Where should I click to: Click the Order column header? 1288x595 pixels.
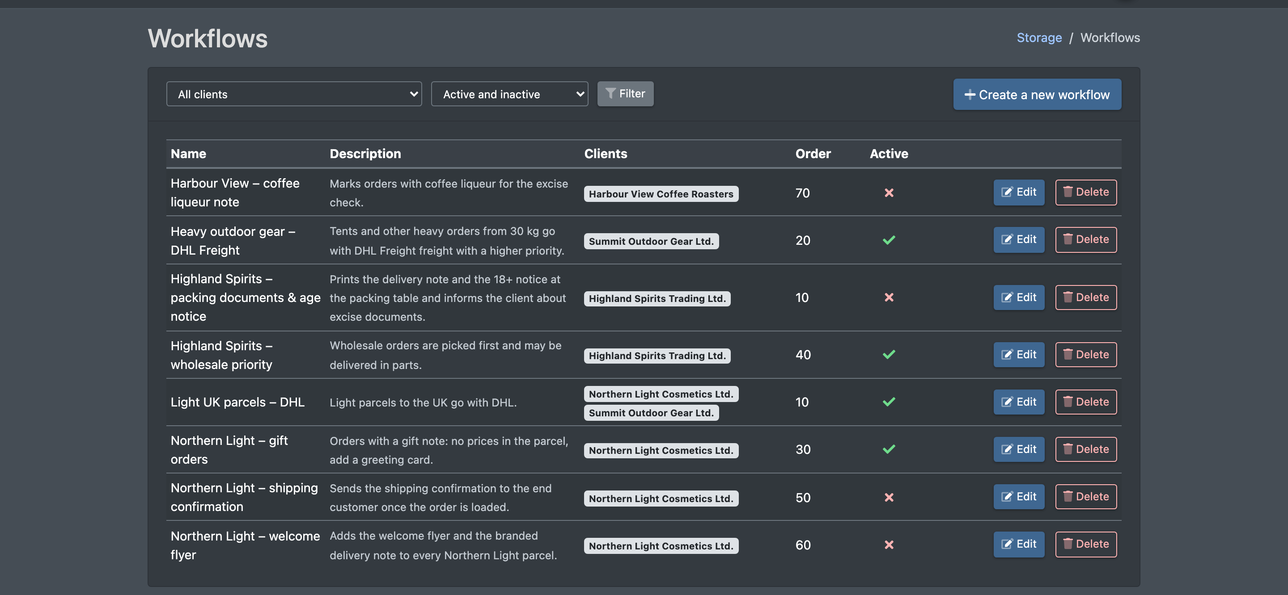(813, 154)
